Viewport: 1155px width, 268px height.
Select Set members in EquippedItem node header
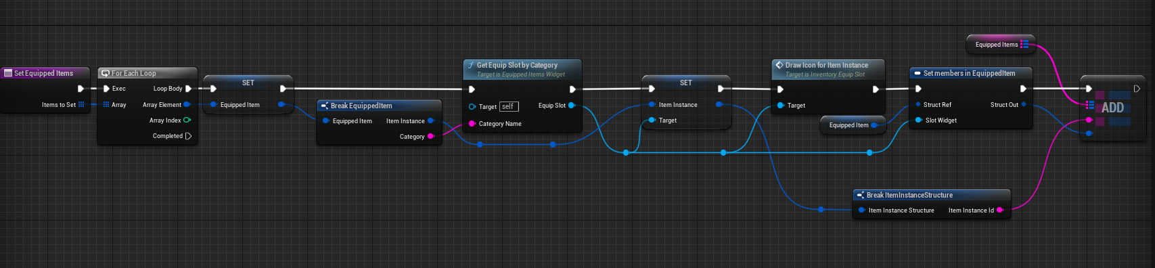pos(970,73)
